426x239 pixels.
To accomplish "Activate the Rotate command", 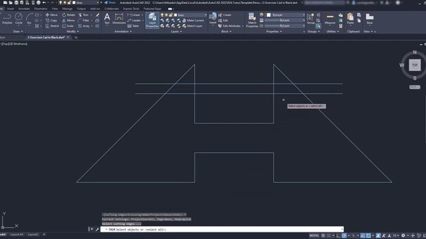I will [69, 15].
